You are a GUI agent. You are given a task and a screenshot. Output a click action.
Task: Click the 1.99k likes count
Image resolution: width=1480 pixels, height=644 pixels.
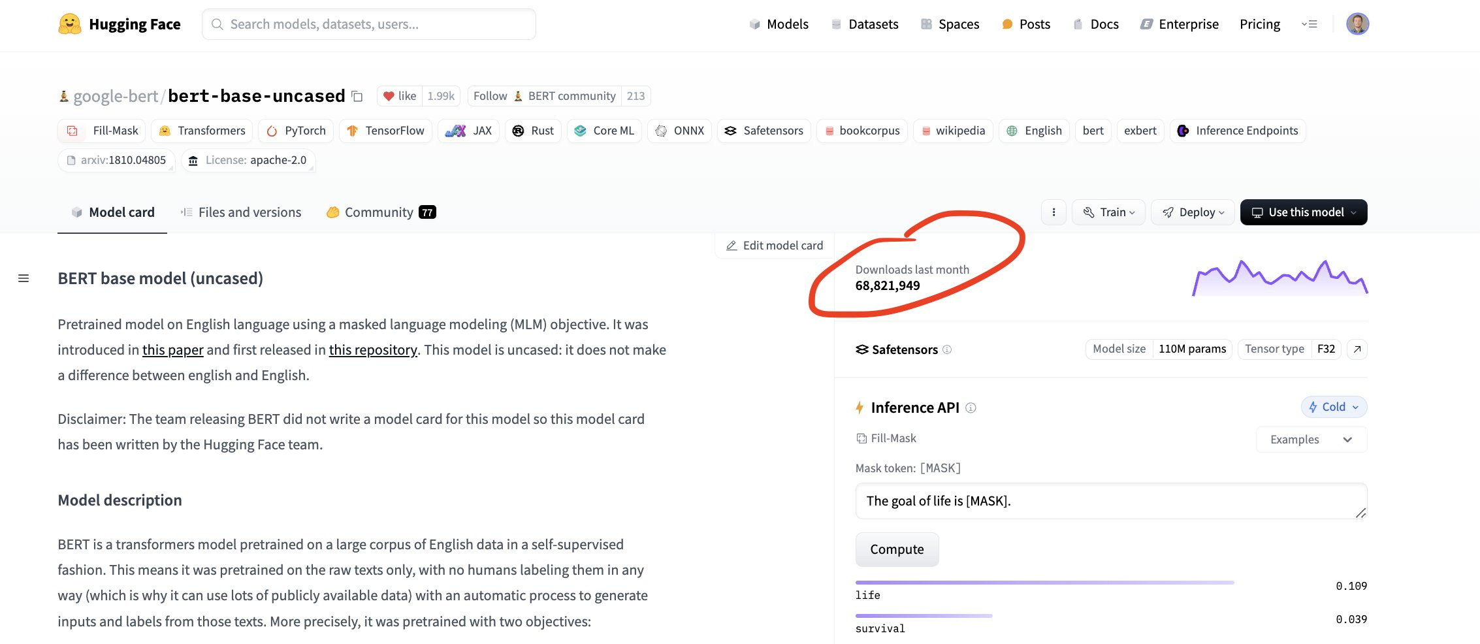pos(441,96)
